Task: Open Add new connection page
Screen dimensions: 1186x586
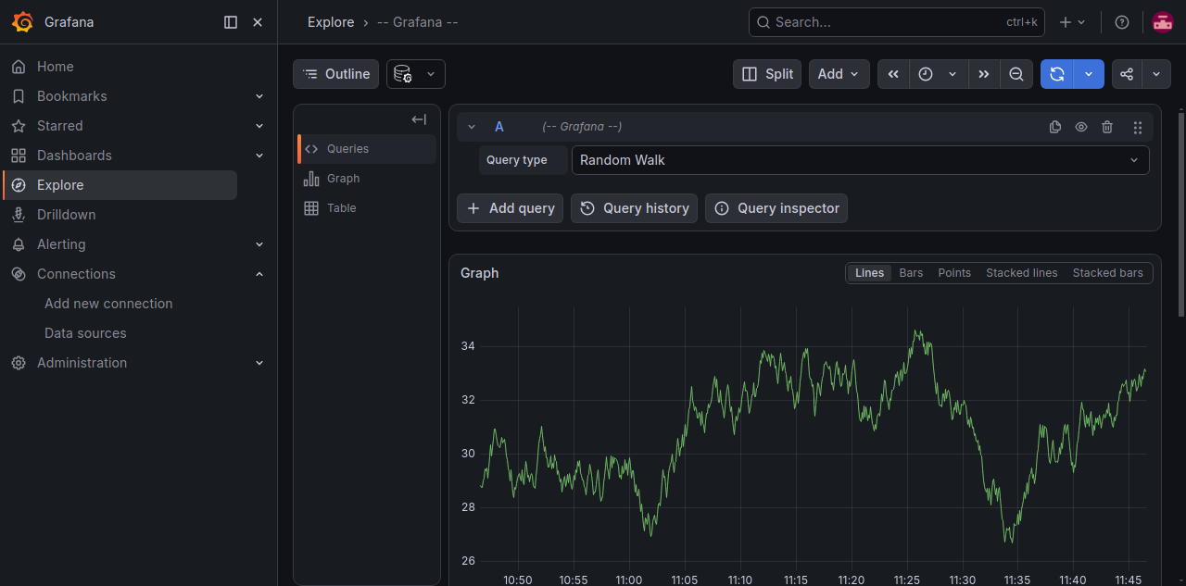Action: point(108,304)
